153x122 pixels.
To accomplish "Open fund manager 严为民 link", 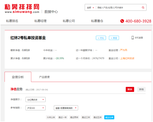I will coord(124,50).
